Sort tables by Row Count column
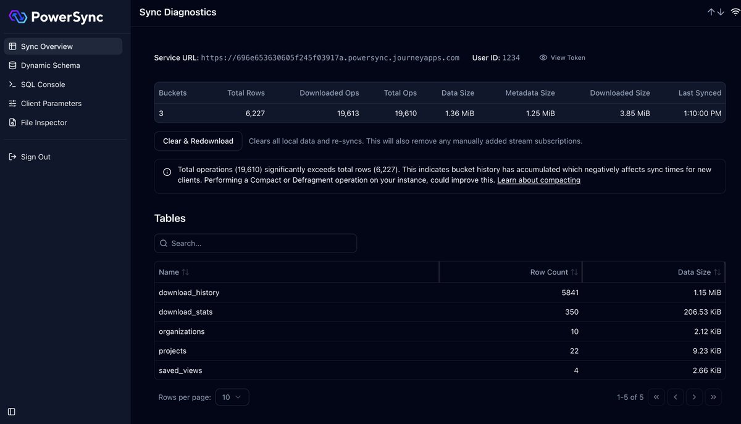The image size is (741, 424). point(554,272)
